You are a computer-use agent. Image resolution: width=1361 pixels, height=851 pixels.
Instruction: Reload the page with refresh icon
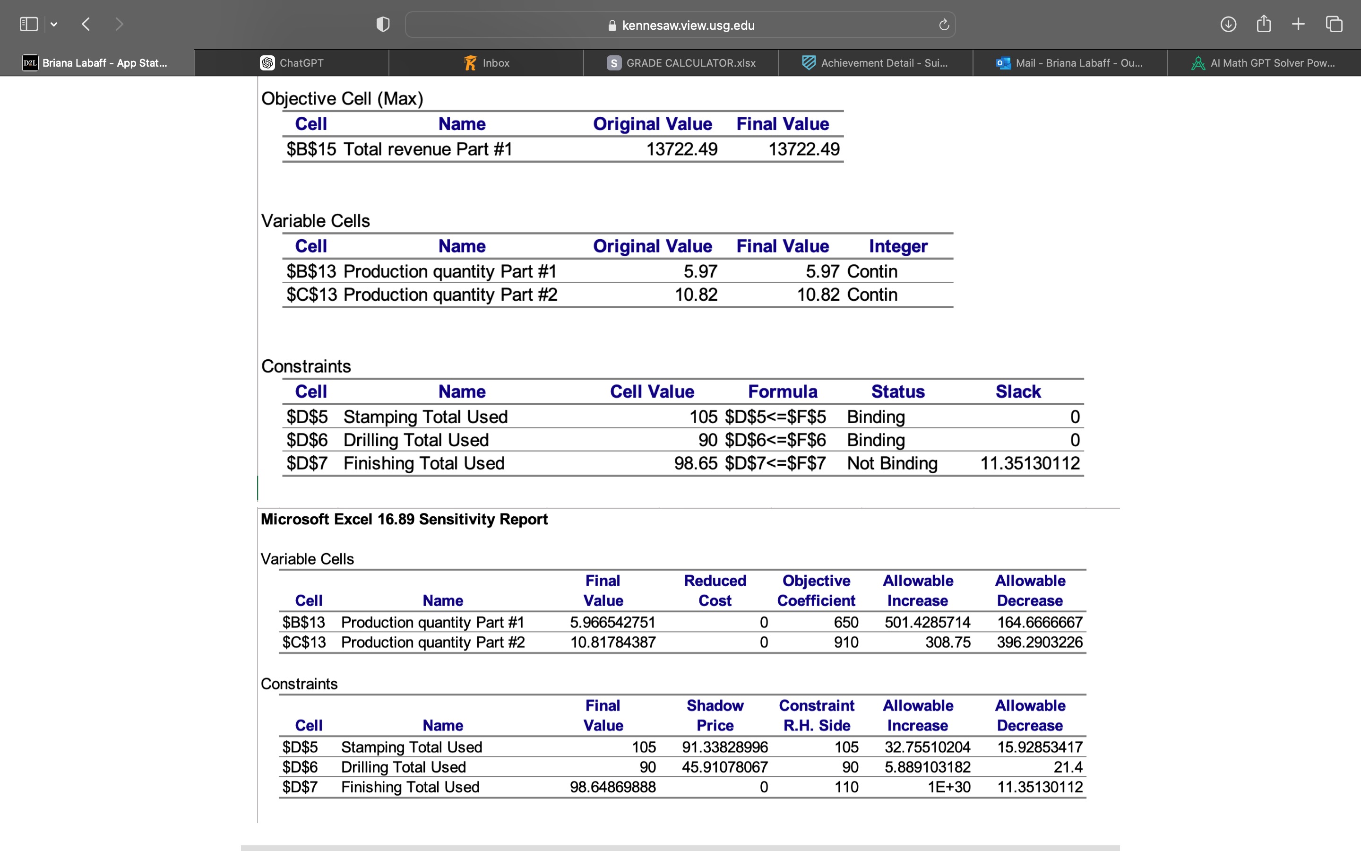[944, 25]
